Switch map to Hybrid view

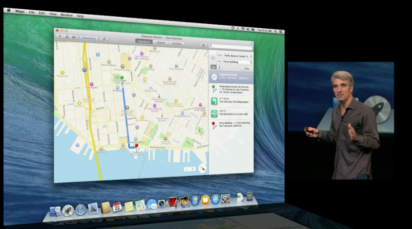[160, 42]
